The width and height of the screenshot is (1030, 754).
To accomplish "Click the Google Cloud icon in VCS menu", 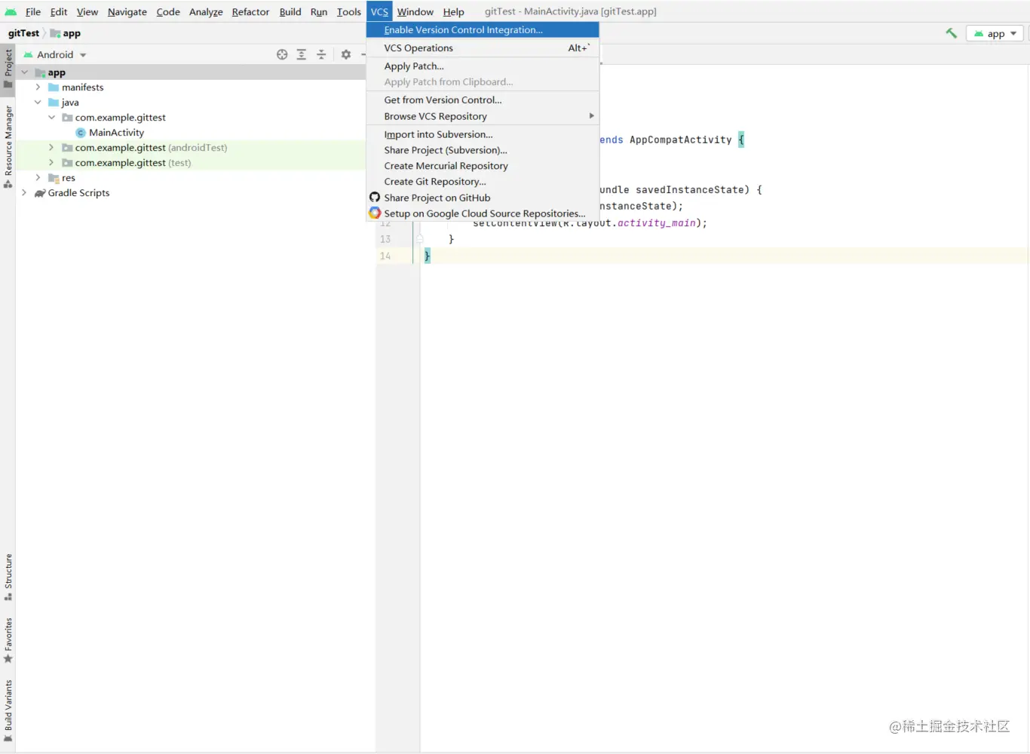I will click(x=375, y=213).
